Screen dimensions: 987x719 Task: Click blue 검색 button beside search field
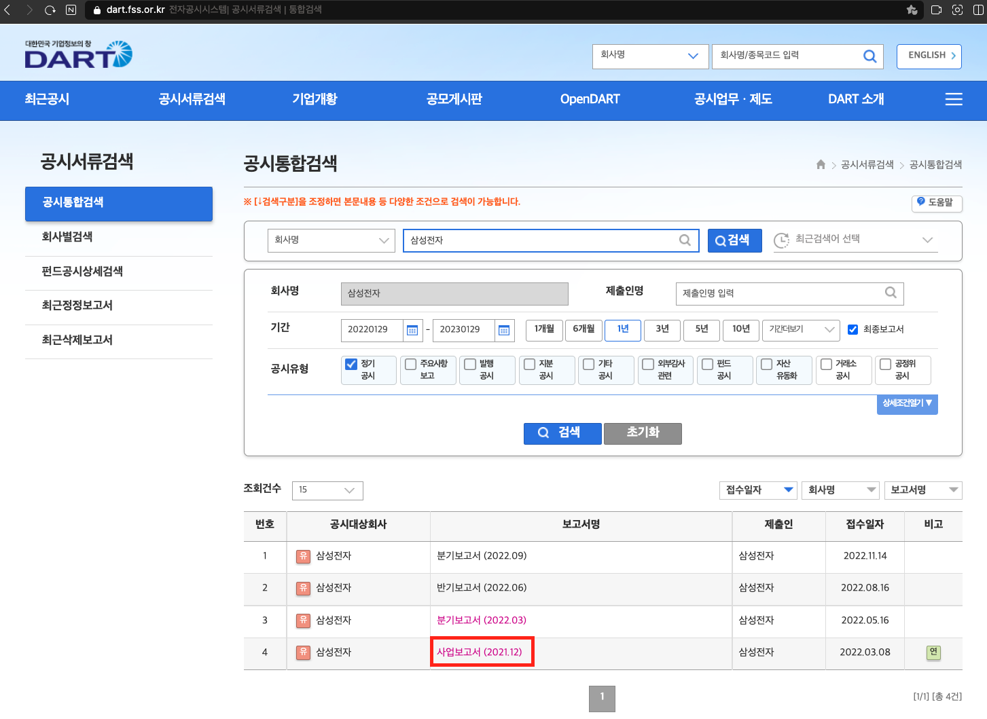(735, 240)
